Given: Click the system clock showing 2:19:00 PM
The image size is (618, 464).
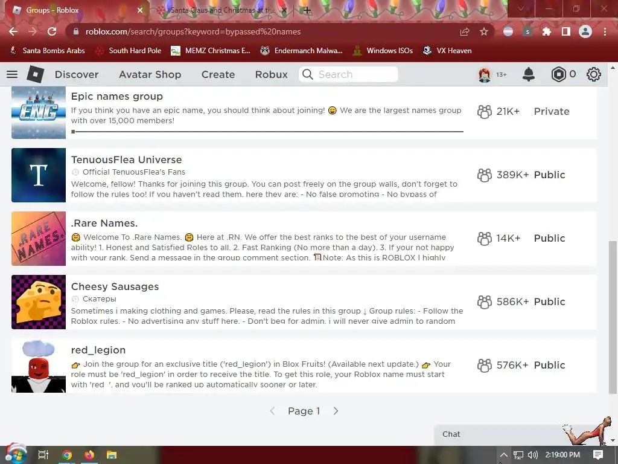Looking at the screenshot, I should pos(562,455).
